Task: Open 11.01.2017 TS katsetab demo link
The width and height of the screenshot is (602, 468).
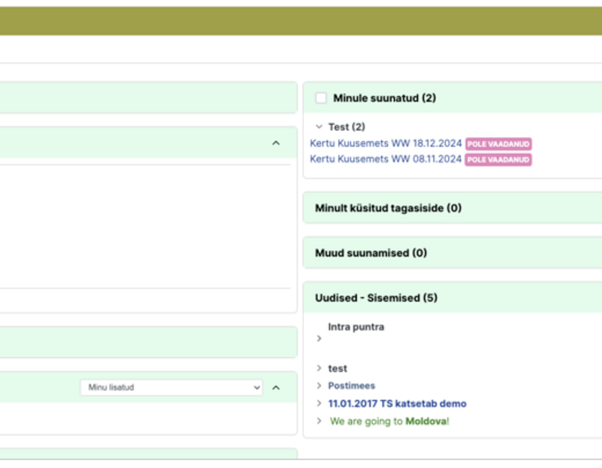Action: (397, 404)
